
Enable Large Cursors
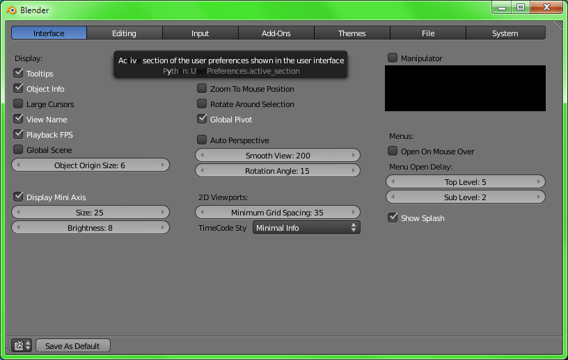pyautogui.click(x=18, y=104)
